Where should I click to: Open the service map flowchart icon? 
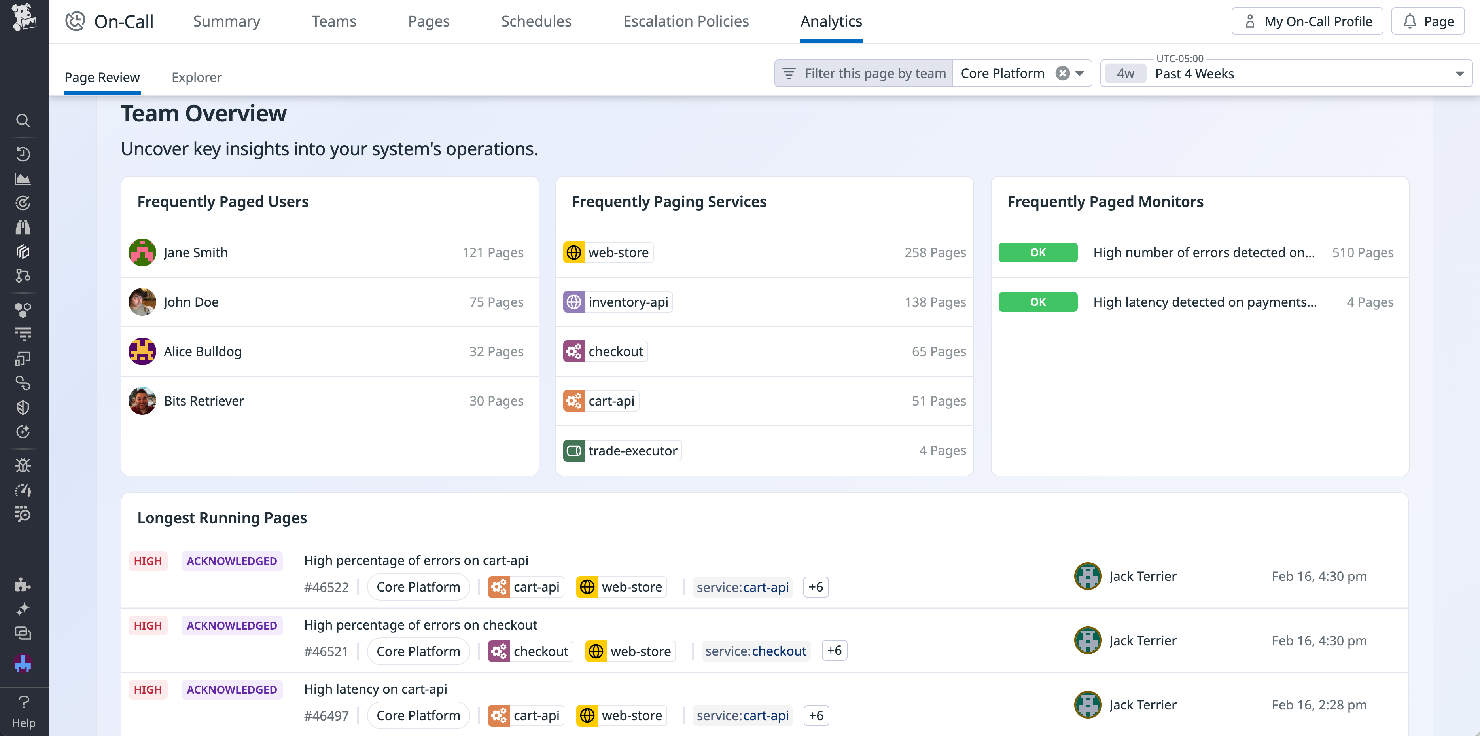coord(23,277)
